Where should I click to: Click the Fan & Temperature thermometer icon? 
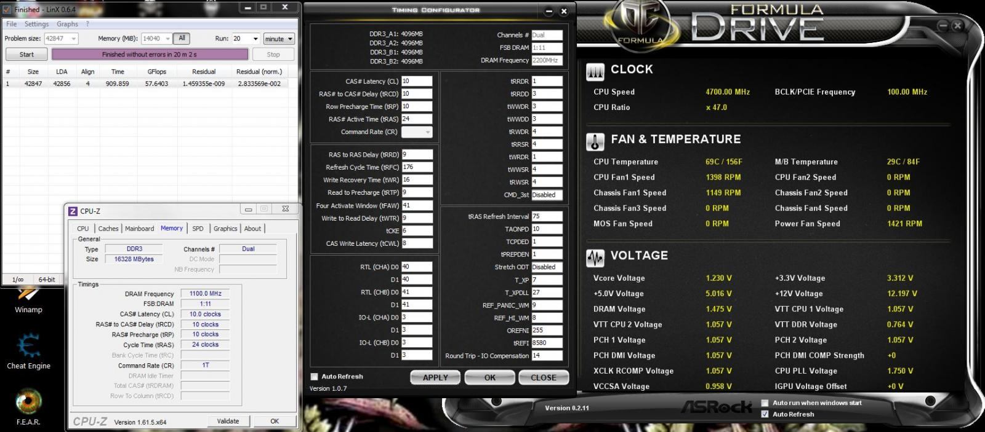click(595, 142)
